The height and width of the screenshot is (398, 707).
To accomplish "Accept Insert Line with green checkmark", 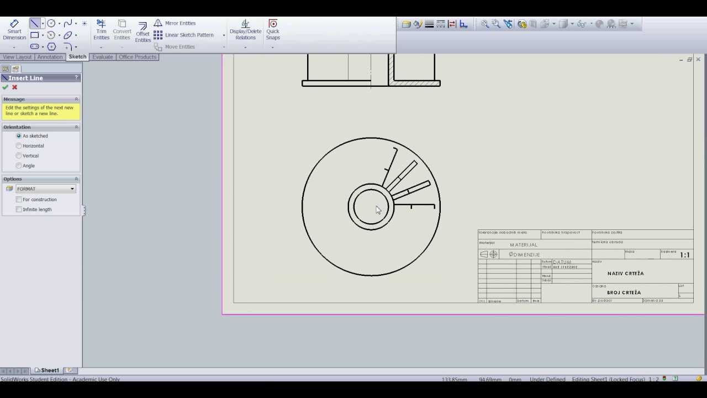I will pos(6,87).
